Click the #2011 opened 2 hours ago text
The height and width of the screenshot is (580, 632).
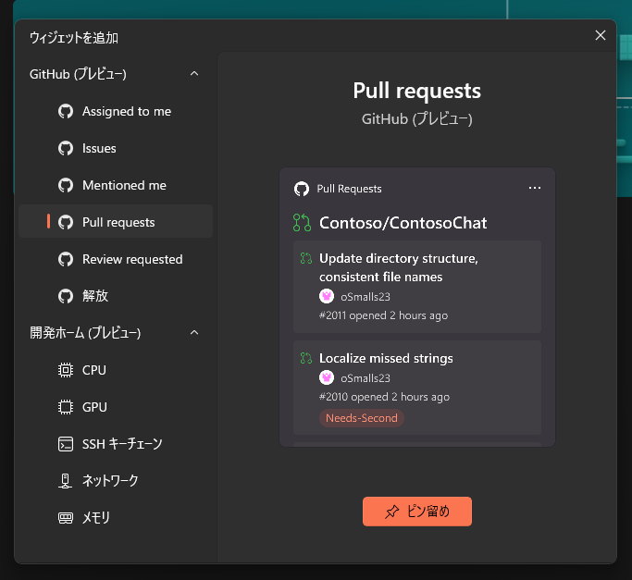coord(383,315)
